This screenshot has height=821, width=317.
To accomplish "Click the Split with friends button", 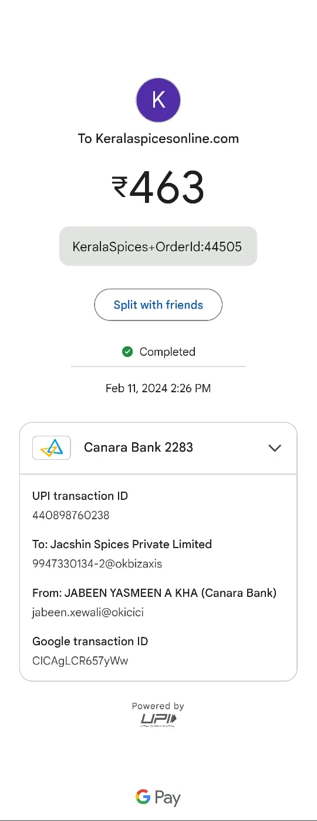I will point(158,305).
